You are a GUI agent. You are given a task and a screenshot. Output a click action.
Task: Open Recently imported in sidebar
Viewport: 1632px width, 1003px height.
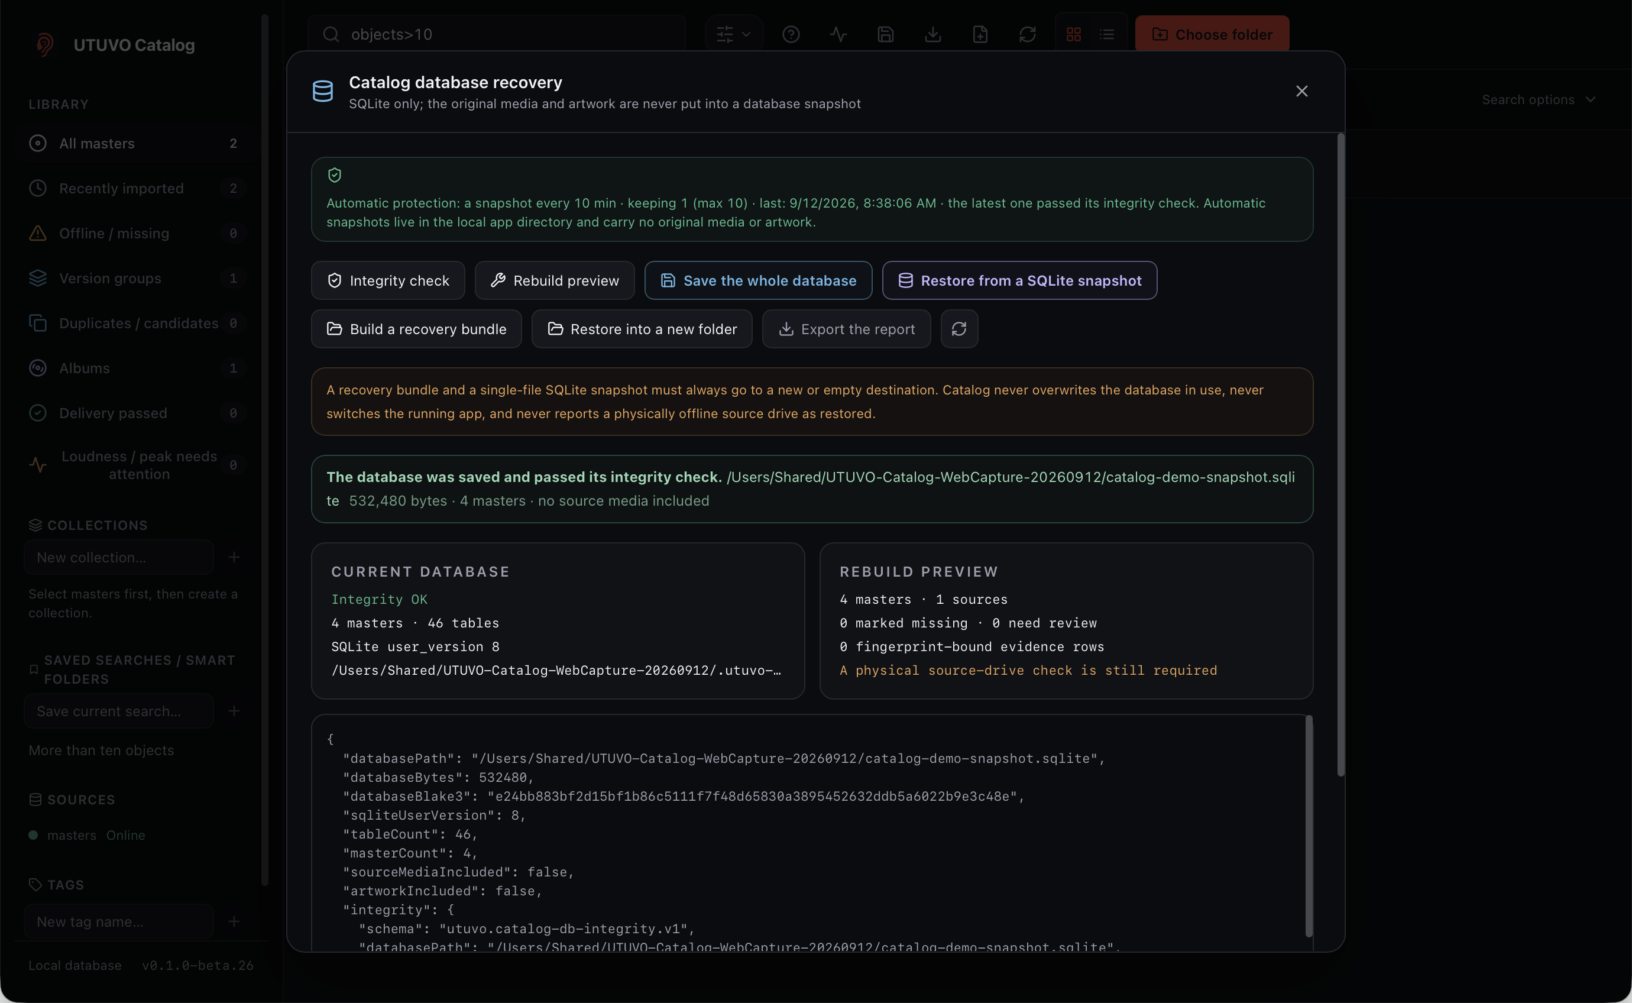click(x=137, y=189)
